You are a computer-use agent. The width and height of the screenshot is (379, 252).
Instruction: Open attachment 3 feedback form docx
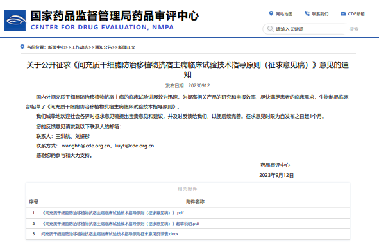pyautogui.click(x=110, y=234)
